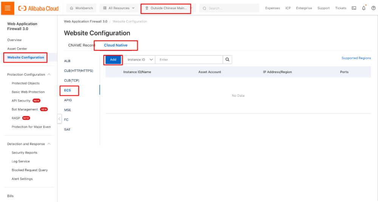Image resolution: width=378 pixels, height=202 pixels.
Task: Open Alert Settings
Action: click(22, 179)
